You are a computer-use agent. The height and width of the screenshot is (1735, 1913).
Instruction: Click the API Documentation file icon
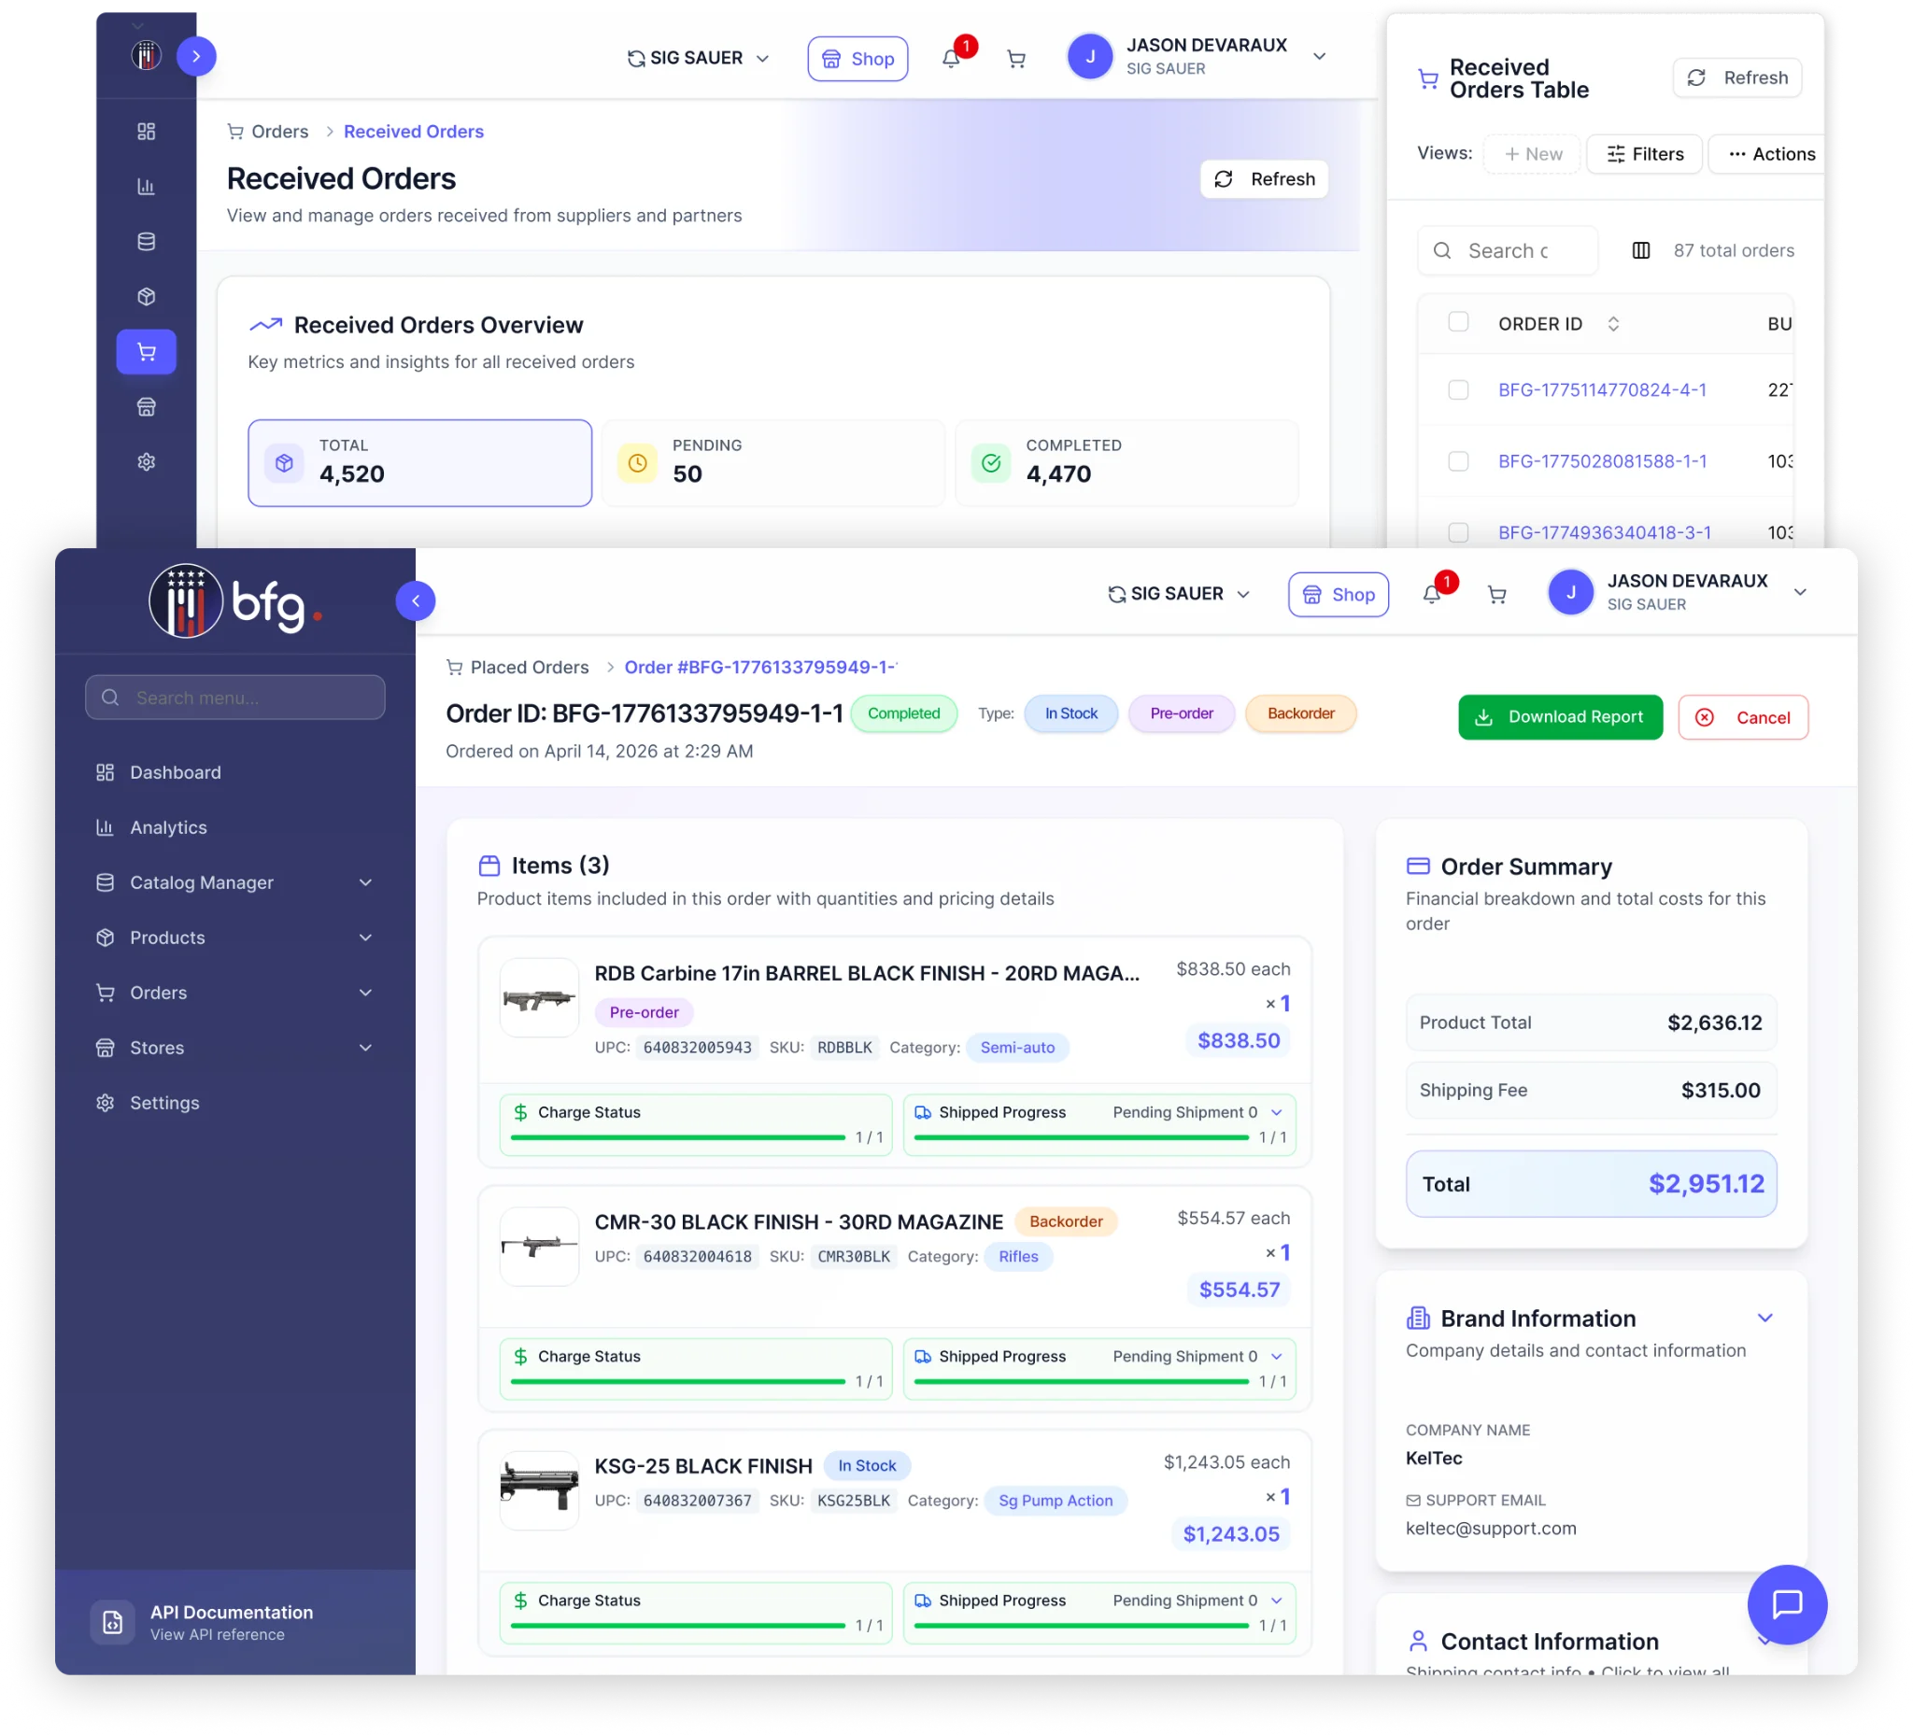coord(112,1622)
